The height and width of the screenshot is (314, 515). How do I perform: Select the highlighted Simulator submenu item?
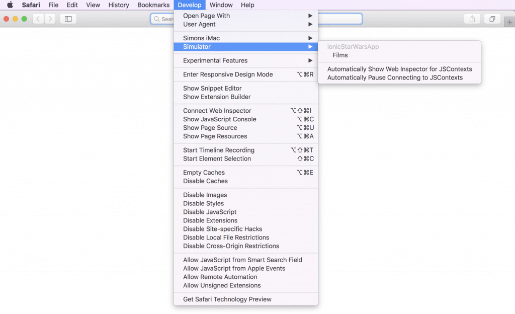pyautogui.click(x=245, y=47)
